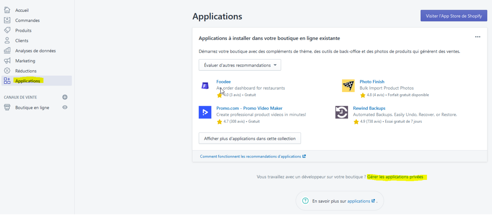Image resolution: width=492 pixels, height=215 pixels.
Task: View online store via eye icon
Action: 65,107
